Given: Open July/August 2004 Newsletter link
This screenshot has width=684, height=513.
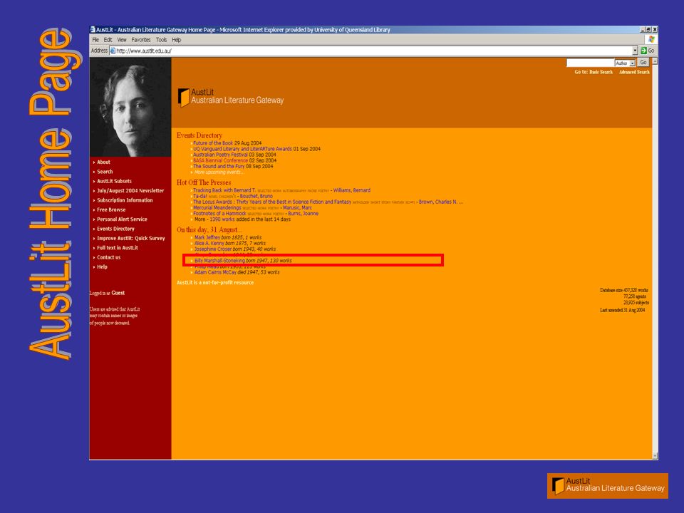Looking at the screenshot, I should point(130,191).
